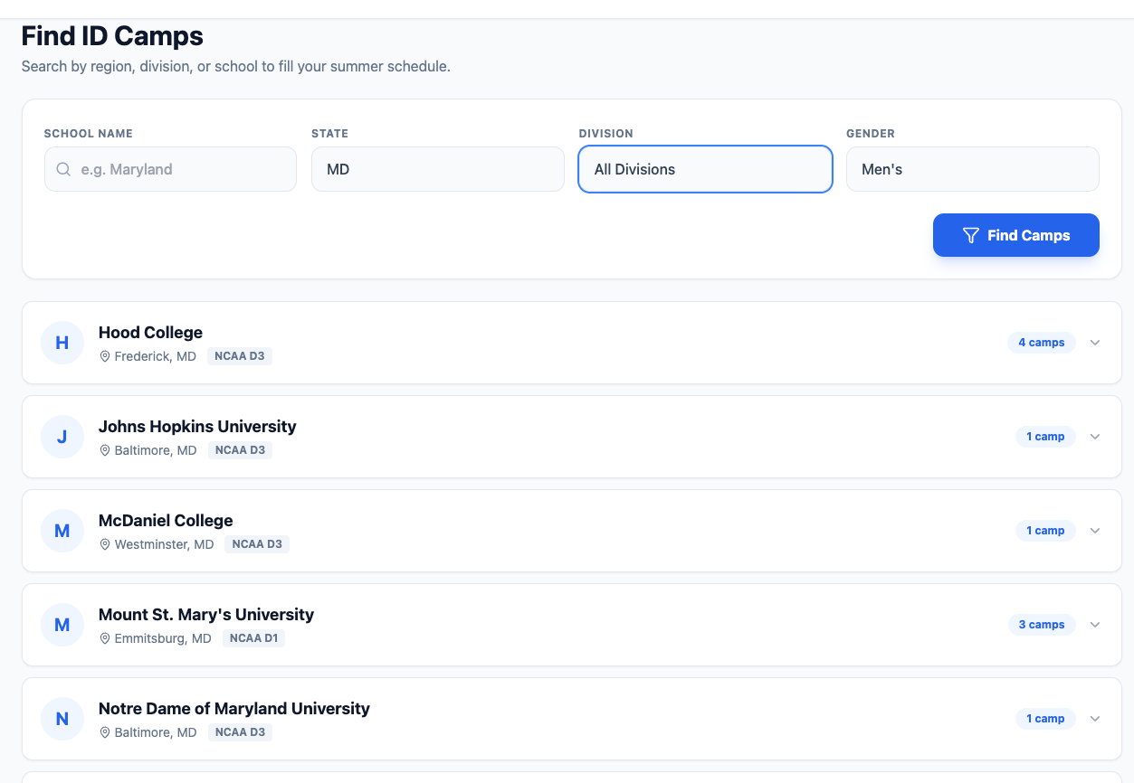Viewport: 1134px width, 783px height.
Task: Click the location pin next to Frederick, MD
Action: (x=105, y=356)
